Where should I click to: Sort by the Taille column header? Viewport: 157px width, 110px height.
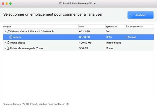point(92,27)
